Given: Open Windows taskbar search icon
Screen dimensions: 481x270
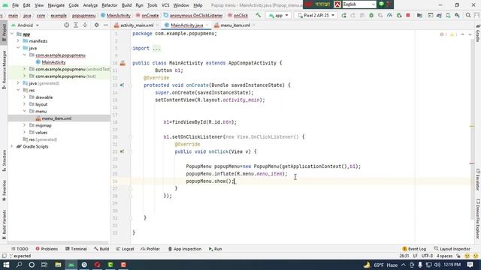Looking at the screenshot, I should 19,265.
